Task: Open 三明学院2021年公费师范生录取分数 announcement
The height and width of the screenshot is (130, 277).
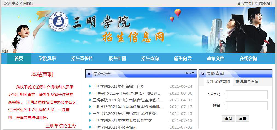Action: (x=124, y=114)
